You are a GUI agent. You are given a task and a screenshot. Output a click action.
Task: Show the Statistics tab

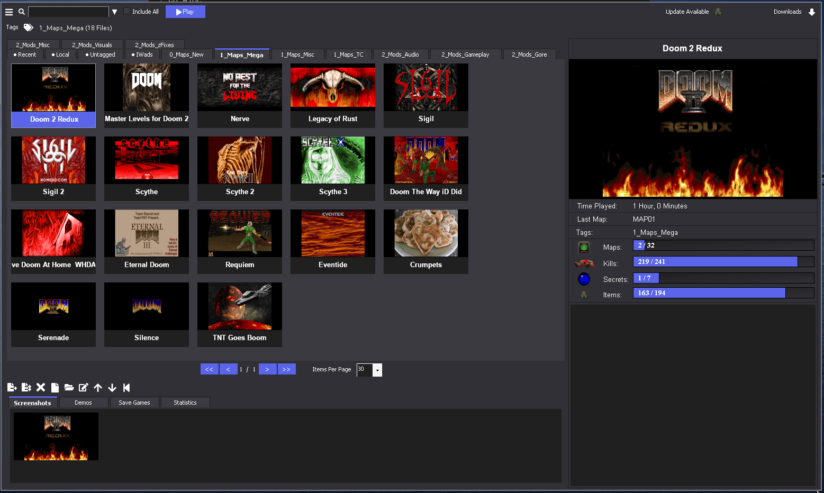pos(185,403)
